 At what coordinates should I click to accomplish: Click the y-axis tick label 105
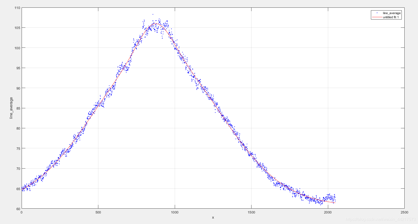point(17,28)
